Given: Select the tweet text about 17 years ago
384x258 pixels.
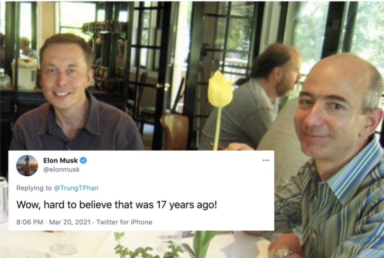Looking at the screenshot, I should 117,205.
